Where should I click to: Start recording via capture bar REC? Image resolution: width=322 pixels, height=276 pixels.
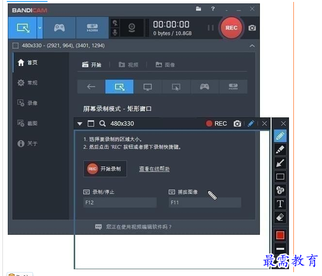[x=216, y=124]
